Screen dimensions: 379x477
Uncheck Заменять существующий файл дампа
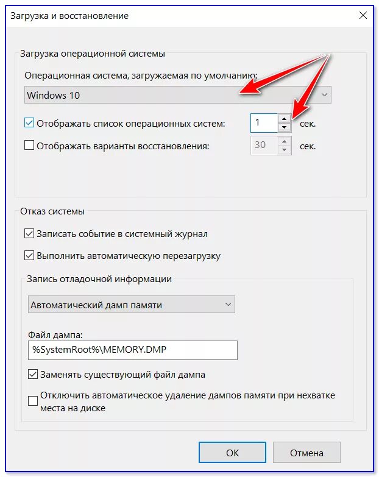[x=33, y=374]
